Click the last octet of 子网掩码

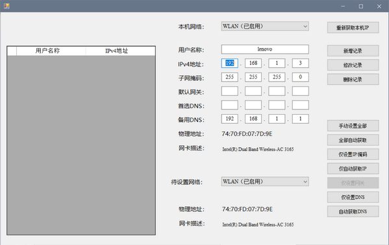pos(301,77)
